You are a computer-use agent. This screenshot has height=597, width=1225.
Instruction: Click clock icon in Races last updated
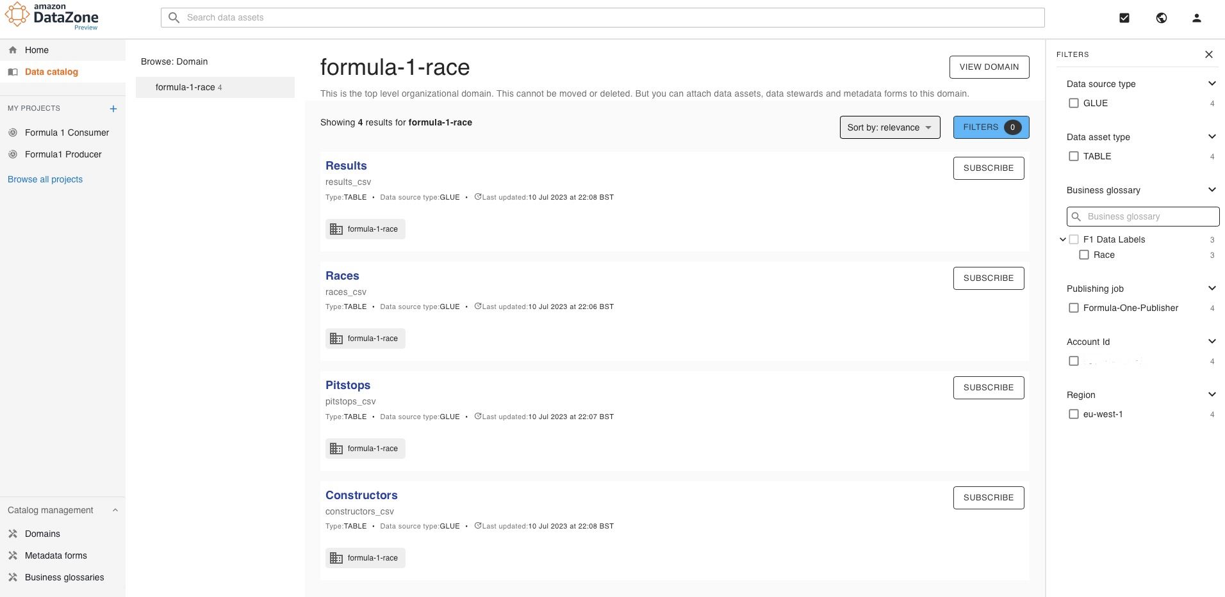point(478,306)
